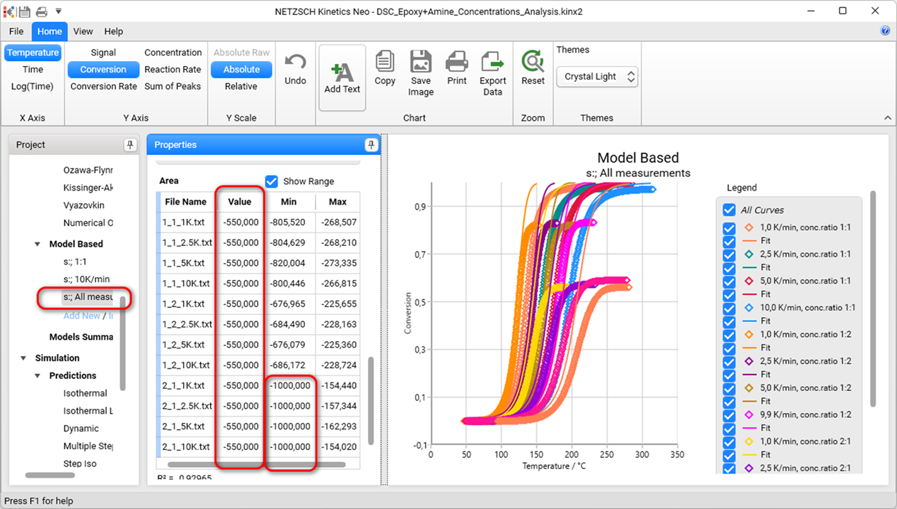Screen dimensions: 897x509
Task: Collapse the Predictions tree node
Action: pyautogui.click(x=38, y=375)
